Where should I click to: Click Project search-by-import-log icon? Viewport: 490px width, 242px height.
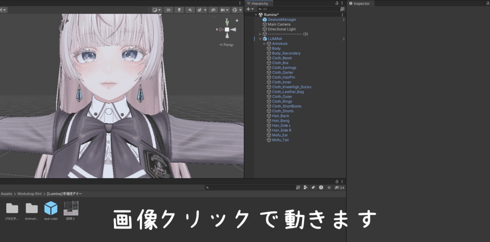coord(321,187)
